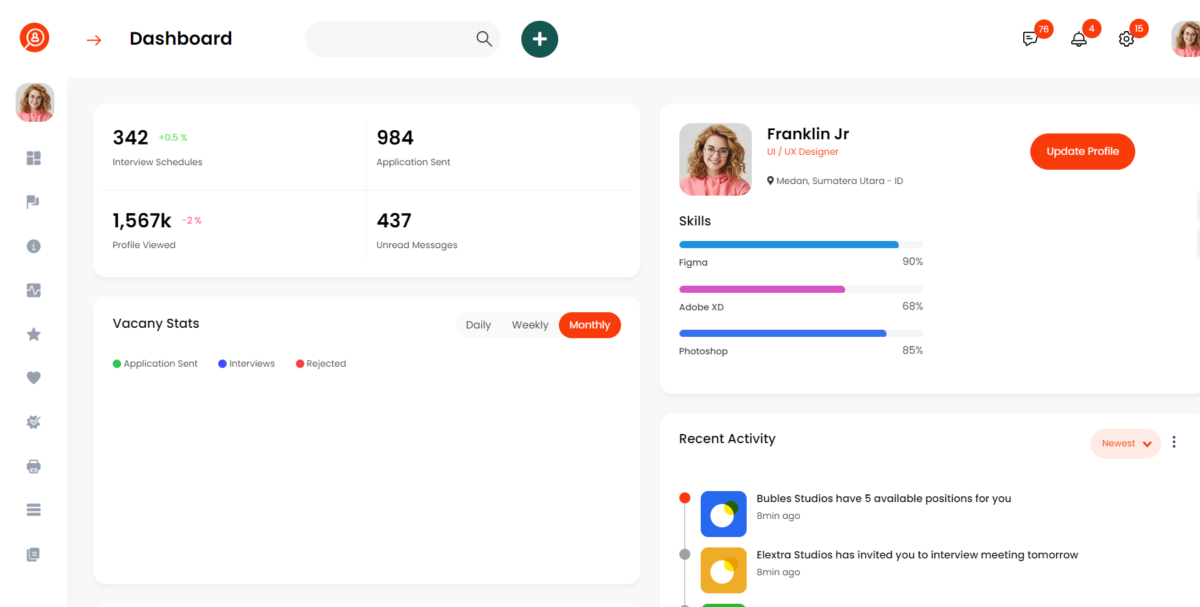Image resolution: width=1200 pixels, height=607 pixels.
Task: Click Update Profile button
Action: pos(1083,152)
